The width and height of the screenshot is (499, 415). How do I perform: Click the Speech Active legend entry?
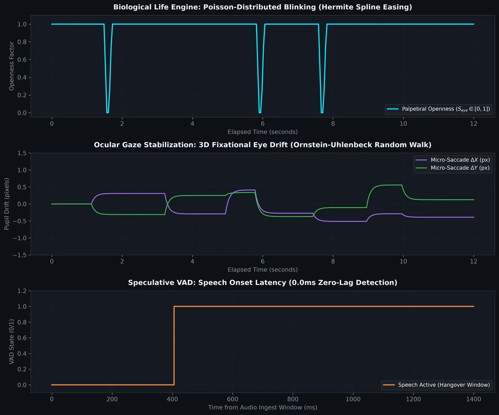coord(437,385)
